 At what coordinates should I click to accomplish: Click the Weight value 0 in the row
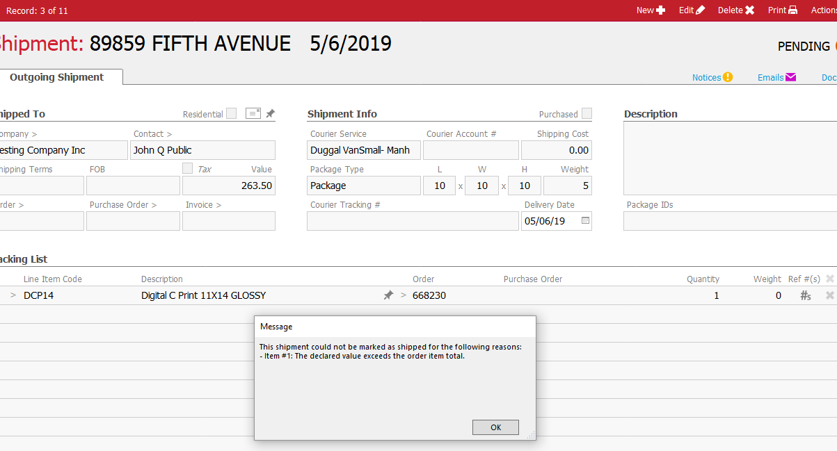click(779, 295)
